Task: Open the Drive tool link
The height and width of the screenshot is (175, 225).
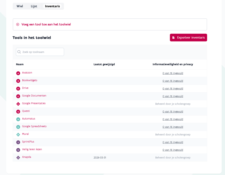Action: (x=25, y=88)
